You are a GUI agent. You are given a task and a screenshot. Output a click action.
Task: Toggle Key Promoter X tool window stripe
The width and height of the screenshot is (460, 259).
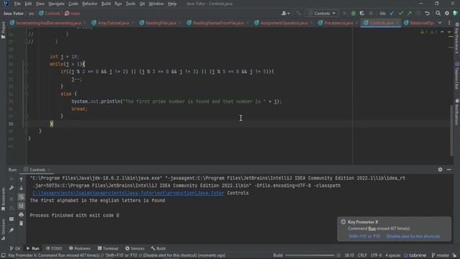[457, 38]
